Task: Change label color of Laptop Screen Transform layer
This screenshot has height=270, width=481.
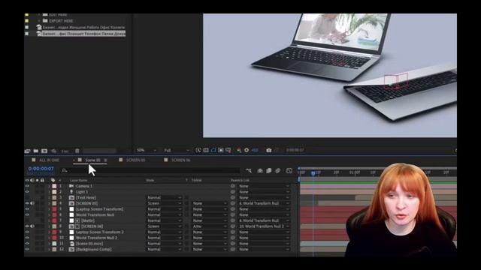Action: coord(54,209)
